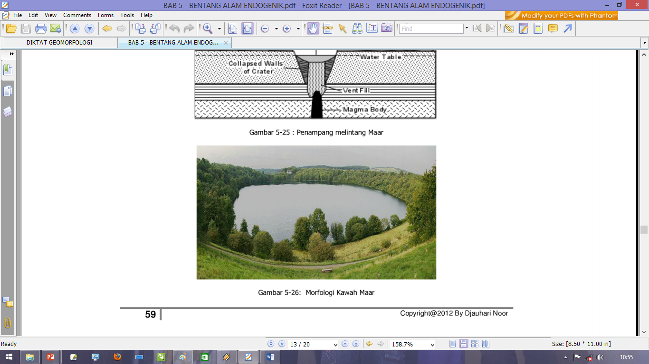
Task: Open the Bookmarks panel in sidebar
Action: point(8,70)
